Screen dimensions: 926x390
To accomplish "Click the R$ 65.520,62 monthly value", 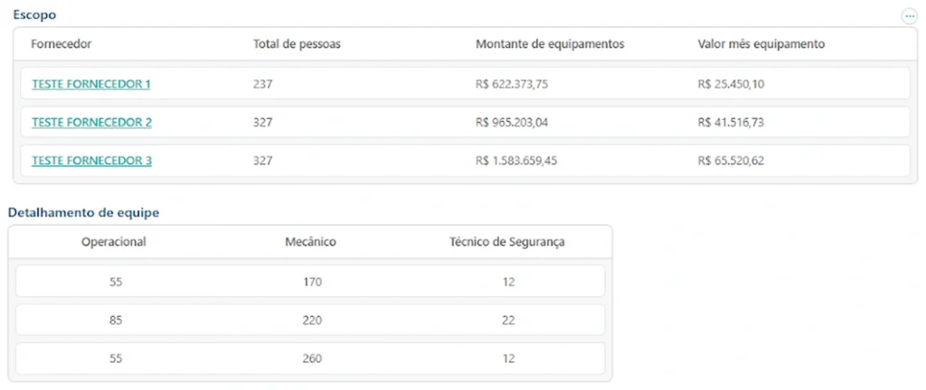I will click(x=732, y=162).
